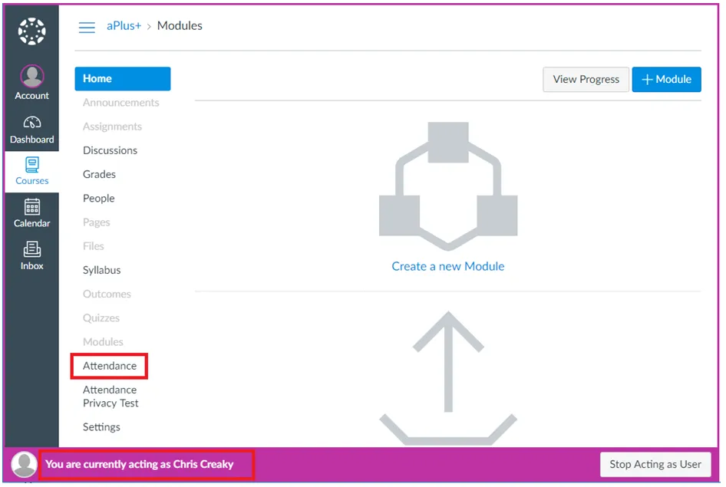Viewport: 726px width, 487px height.
Task: Open Syllabus in course navigation
Action: (x=101, y=270)
